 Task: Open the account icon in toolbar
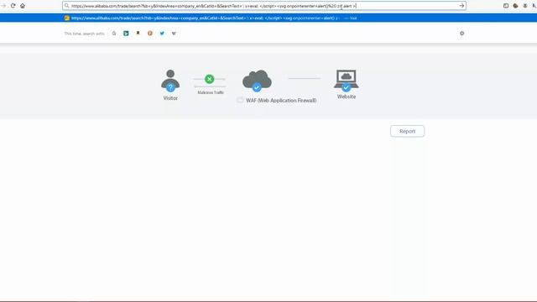click(x=525, y=6)
